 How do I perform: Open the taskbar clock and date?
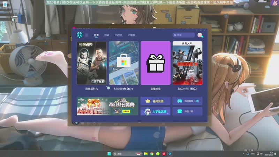tap(269, 154)
